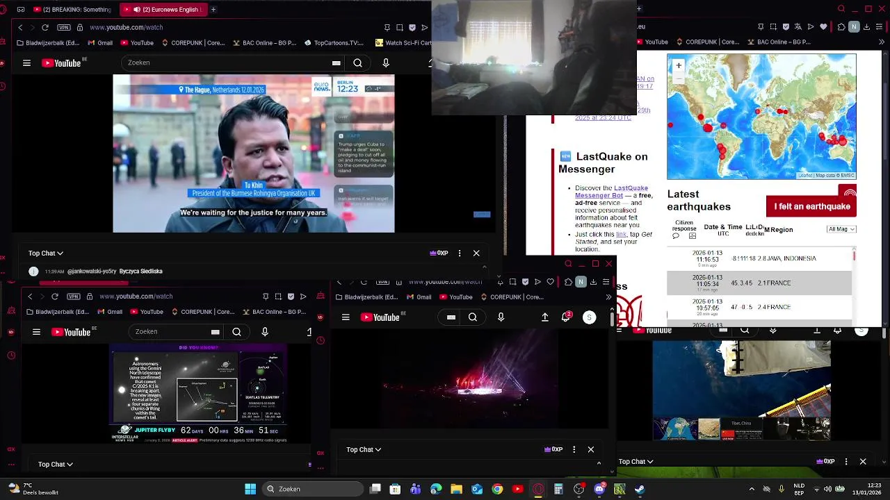Close chat panel in ISS window

[x=863, y=462]
